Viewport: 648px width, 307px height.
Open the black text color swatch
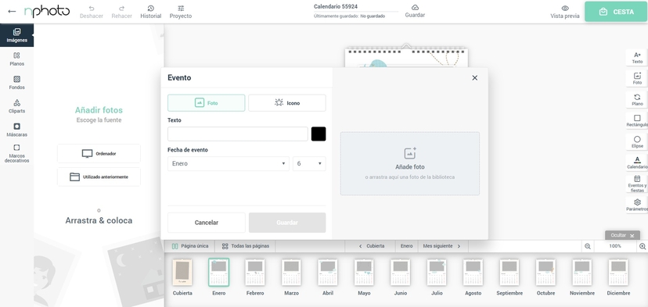pos(319,134)
